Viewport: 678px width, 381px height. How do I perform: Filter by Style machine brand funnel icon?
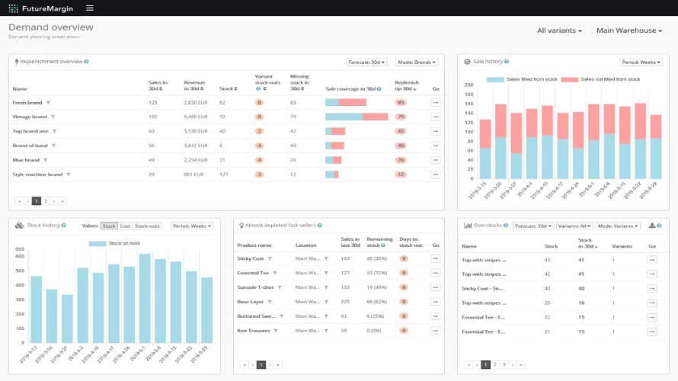[x=69, y=174]
